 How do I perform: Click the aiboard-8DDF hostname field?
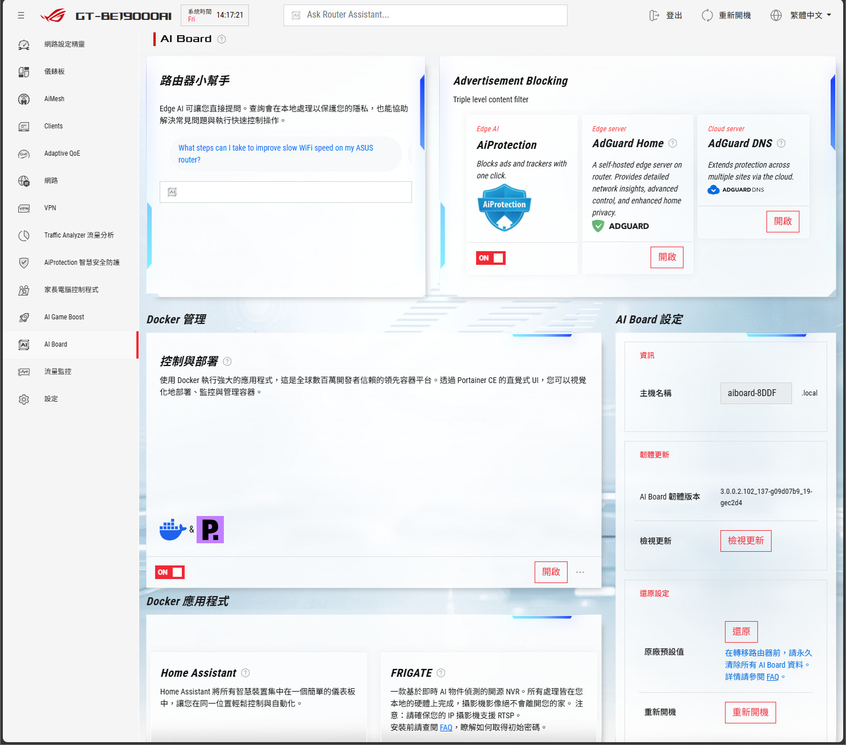756,393
